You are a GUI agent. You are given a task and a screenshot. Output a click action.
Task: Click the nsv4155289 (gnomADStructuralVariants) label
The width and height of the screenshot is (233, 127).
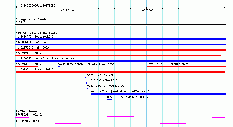(x=120, y=91)
